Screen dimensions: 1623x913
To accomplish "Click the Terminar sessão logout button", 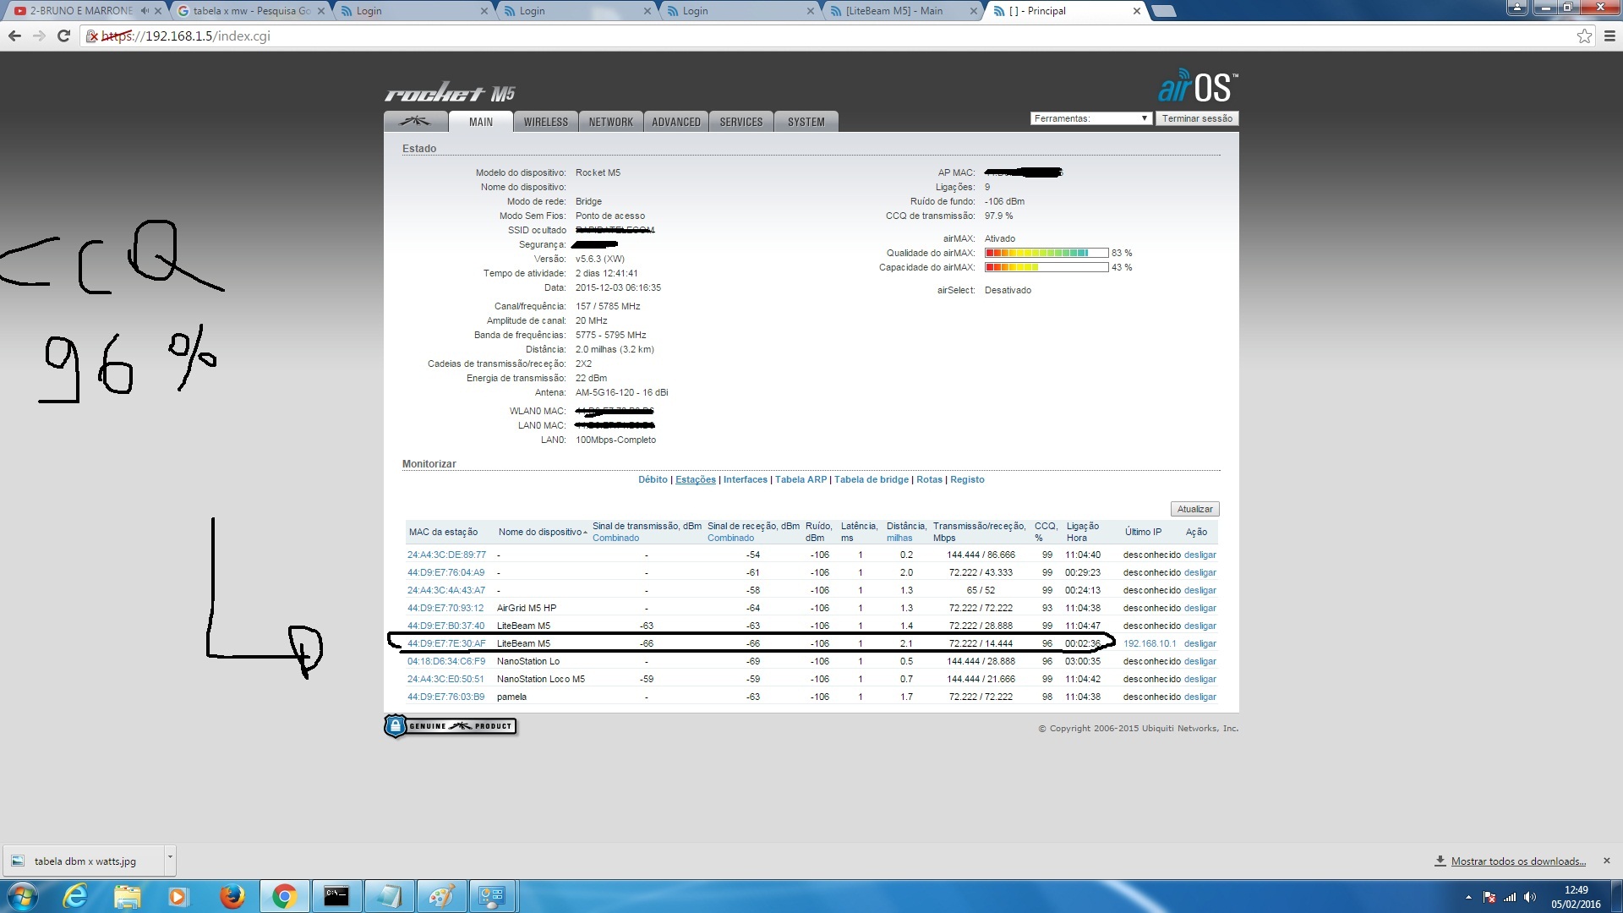I will 1196,118.
